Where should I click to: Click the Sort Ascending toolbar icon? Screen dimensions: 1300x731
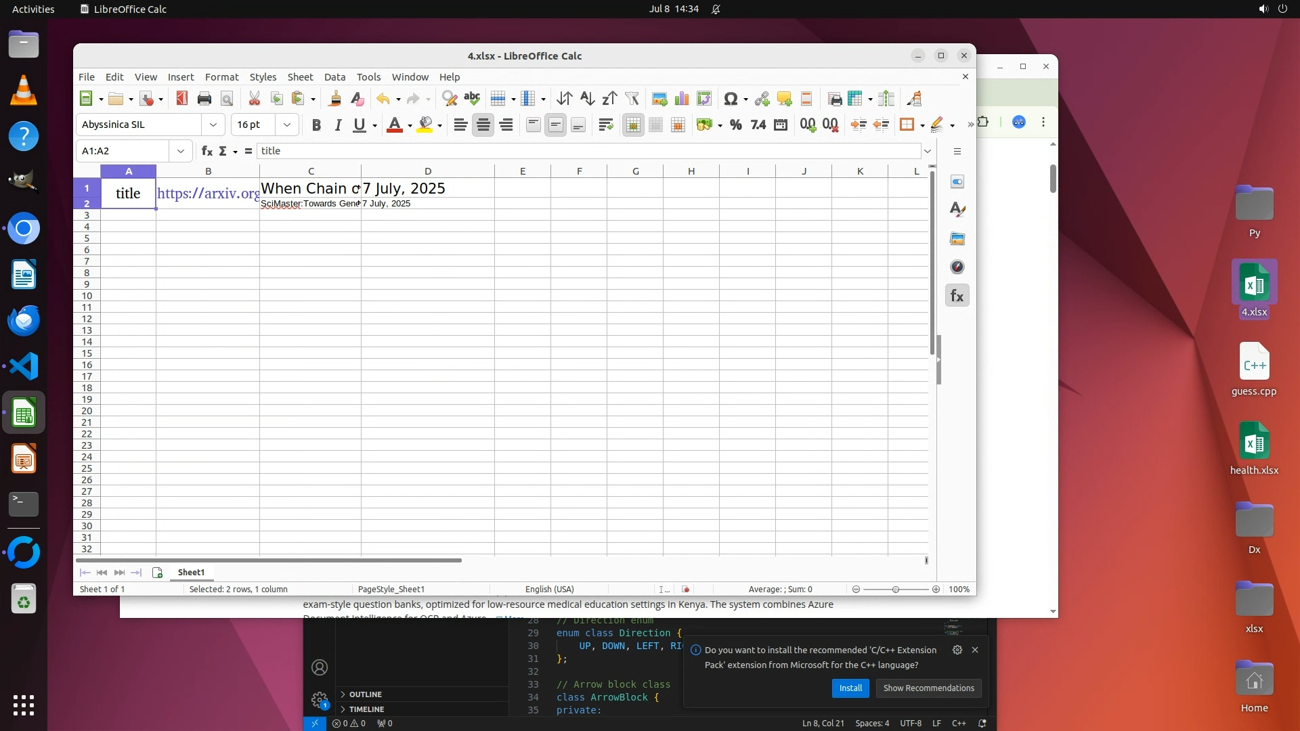click(x=587, y=99)
